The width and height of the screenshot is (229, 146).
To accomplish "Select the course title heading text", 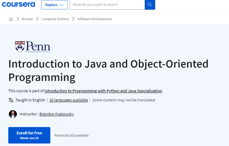I will 108,71.
